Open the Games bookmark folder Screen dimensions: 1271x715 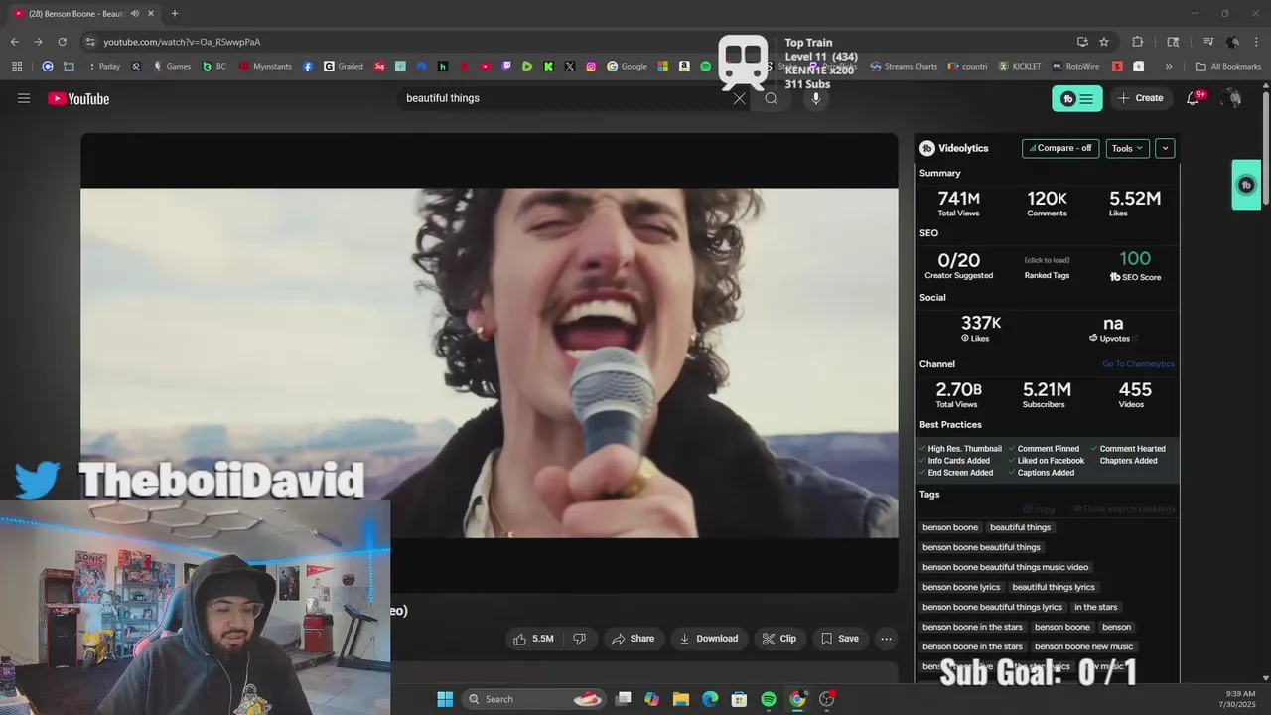171,67
